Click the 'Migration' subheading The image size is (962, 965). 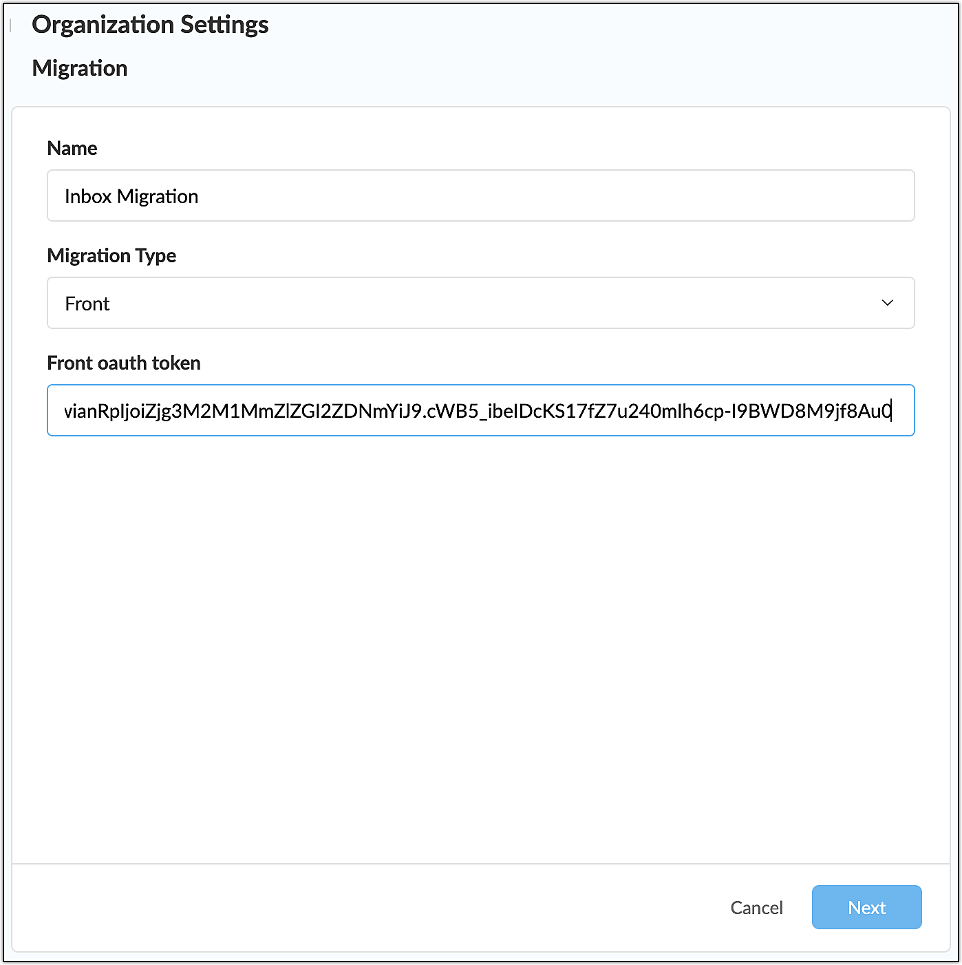point(80,68)
